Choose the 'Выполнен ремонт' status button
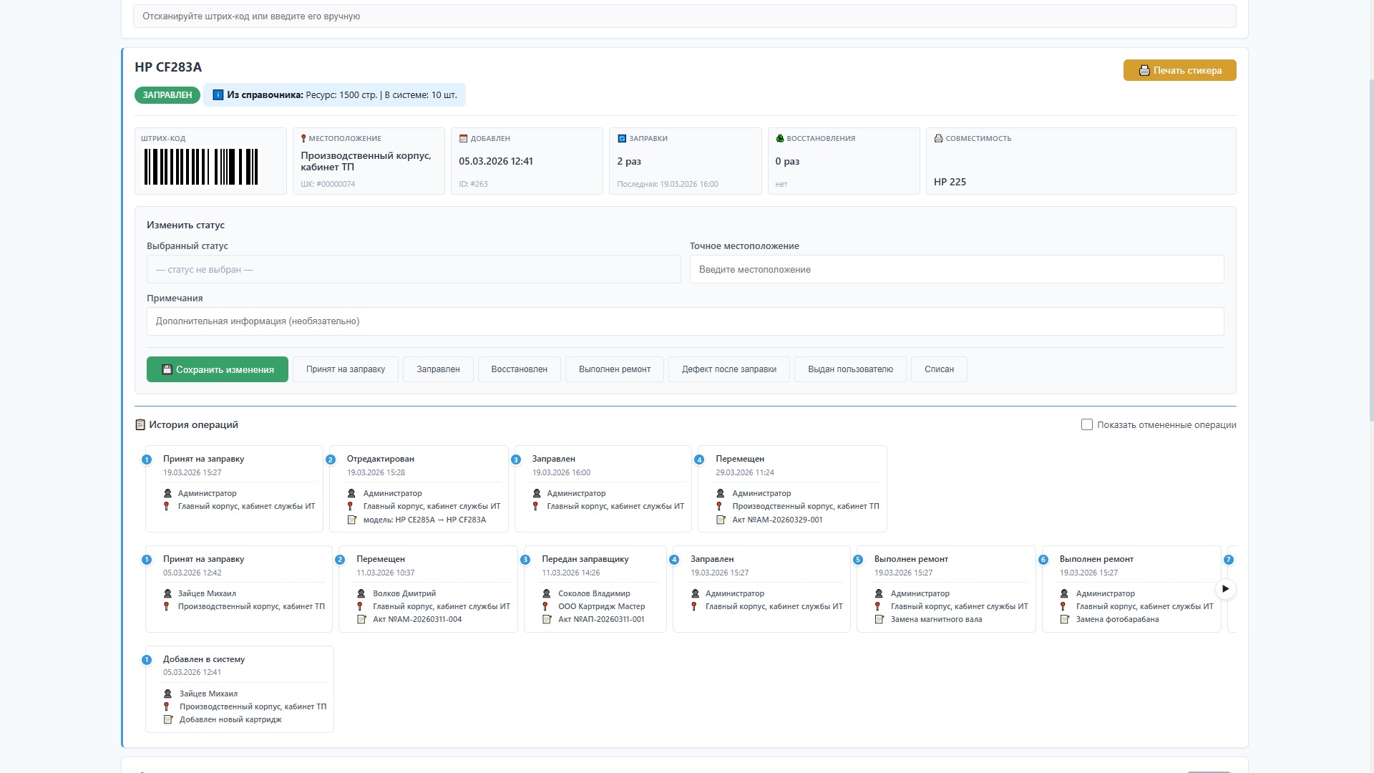 (615, 369)
